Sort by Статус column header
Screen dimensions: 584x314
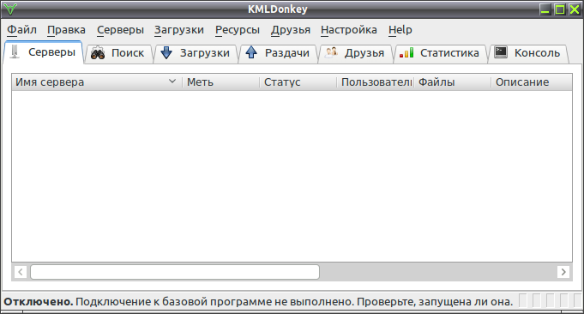[x=298, y=82]
